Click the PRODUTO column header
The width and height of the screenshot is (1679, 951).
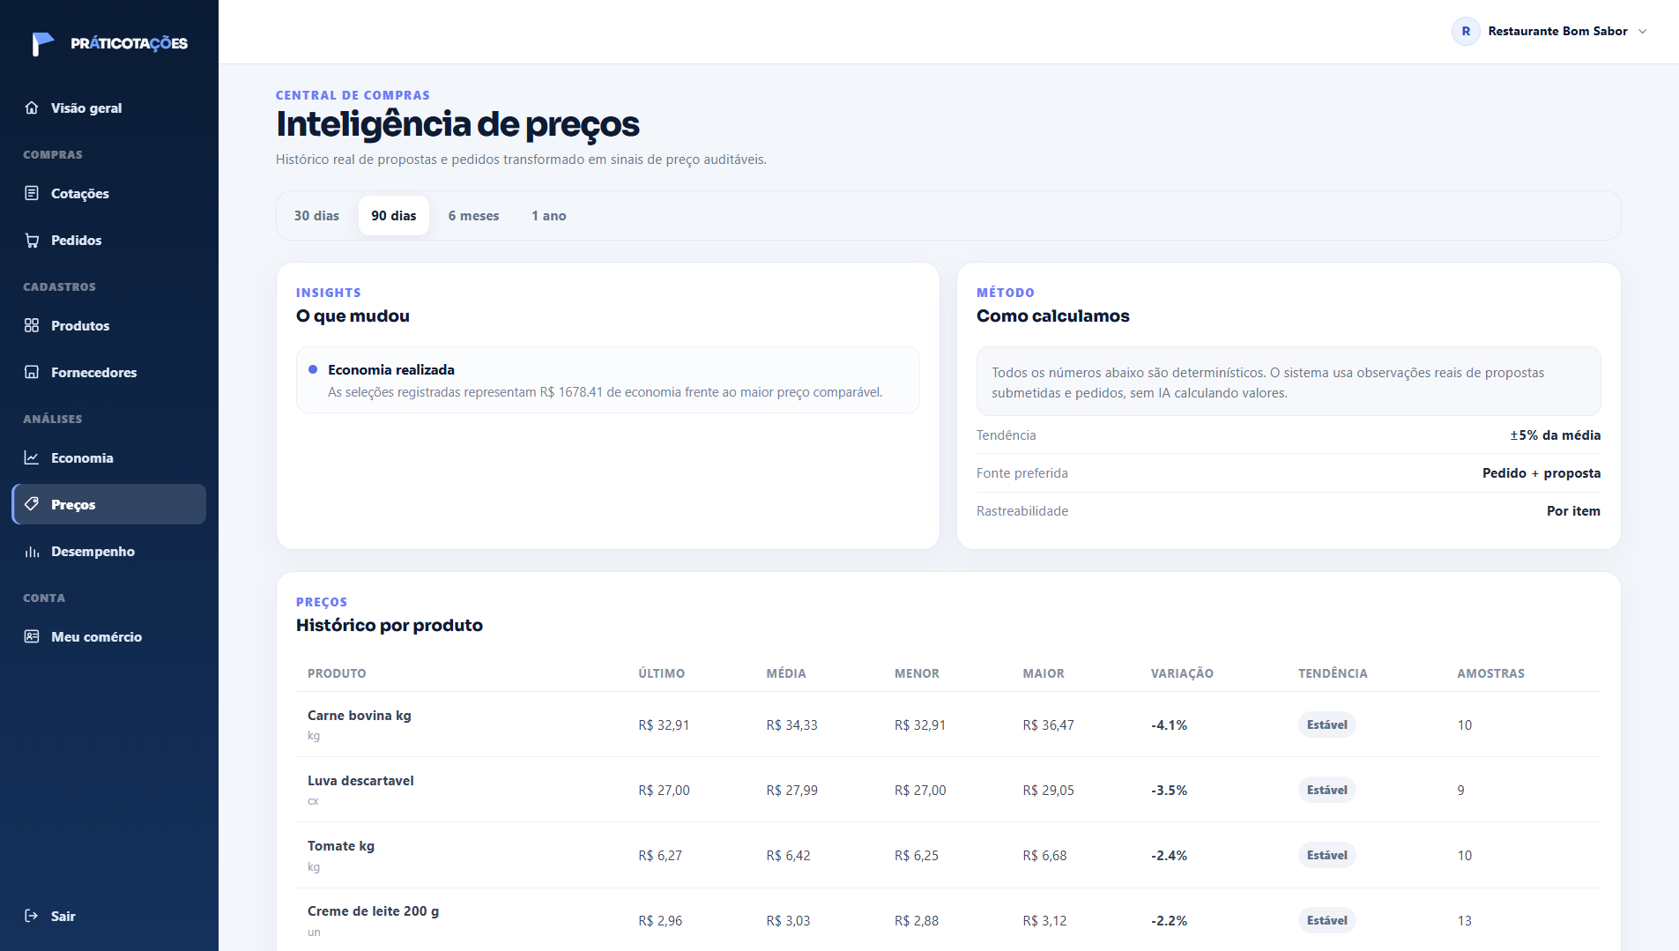[337, 673]
